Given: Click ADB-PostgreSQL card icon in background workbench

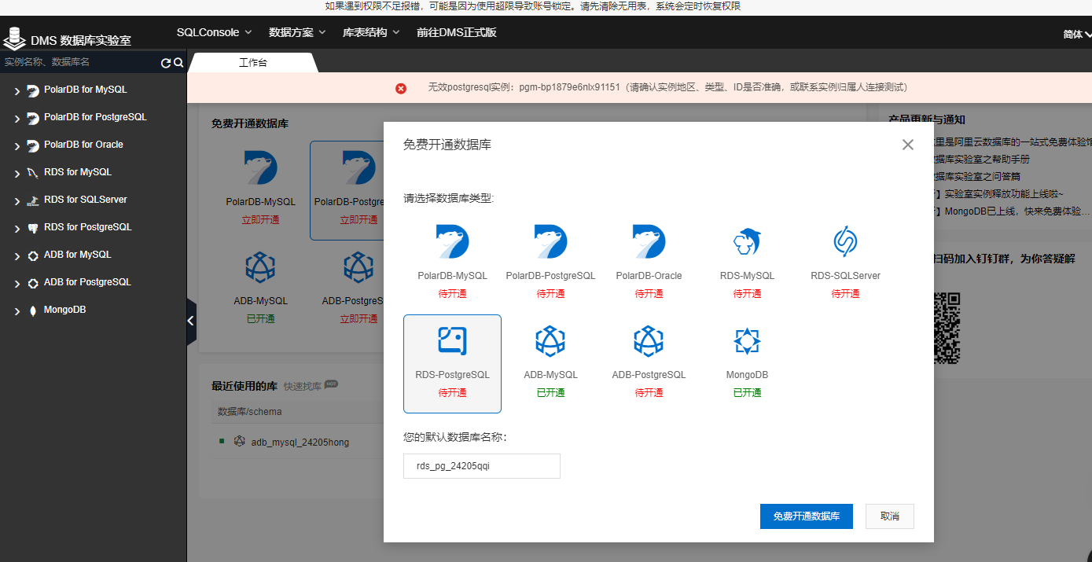Looking at the screenshot, I should click(358, 267).
